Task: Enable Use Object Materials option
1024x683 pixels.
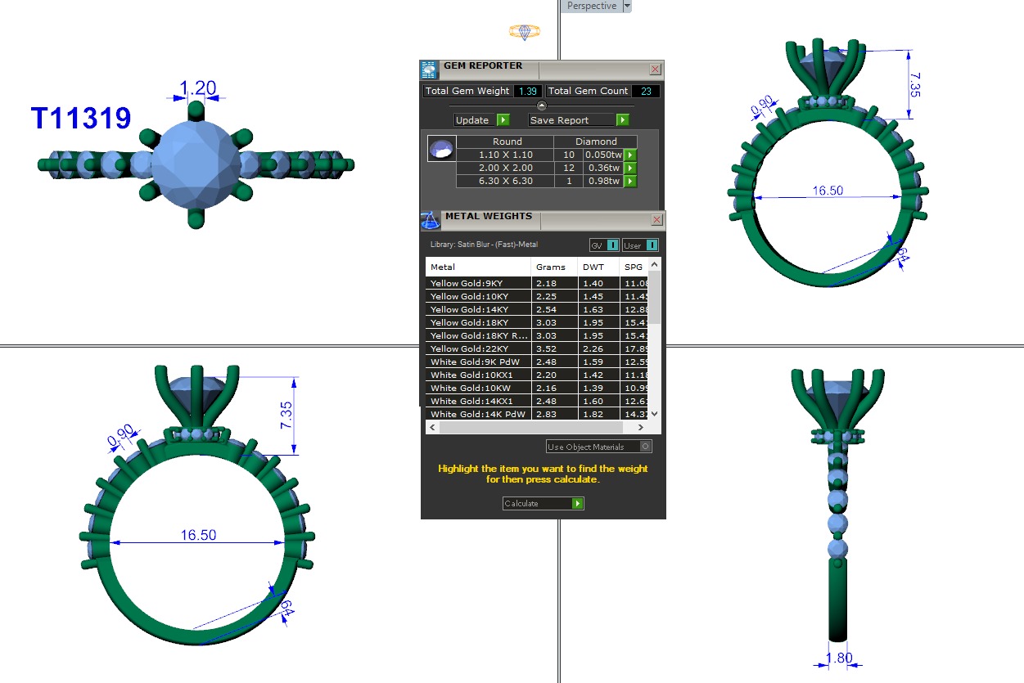Action: 646,447
